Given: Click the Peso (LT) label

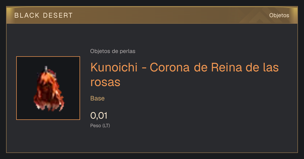Looking at the screenshot, I should pos(100,125).
